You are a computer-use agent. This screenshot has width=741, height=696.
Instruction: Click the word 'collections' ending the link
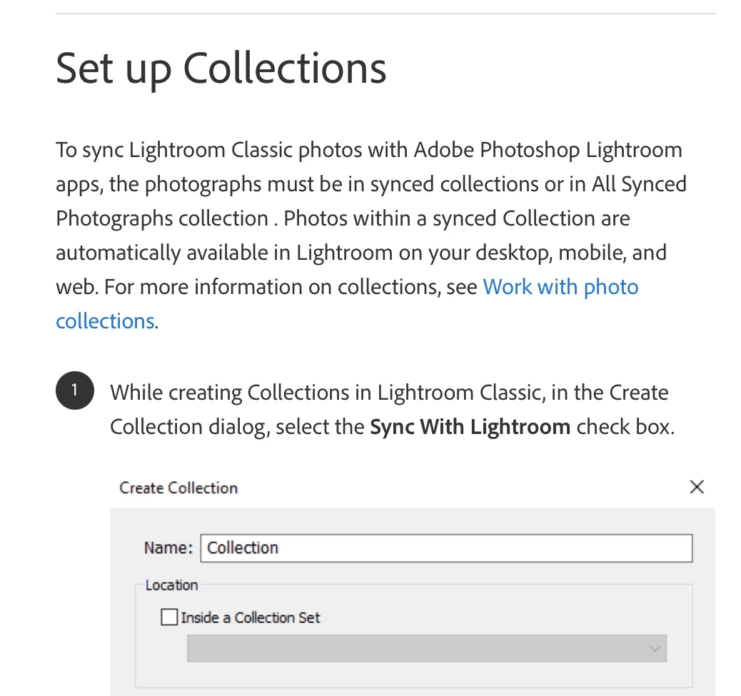[x=105, y=321]
